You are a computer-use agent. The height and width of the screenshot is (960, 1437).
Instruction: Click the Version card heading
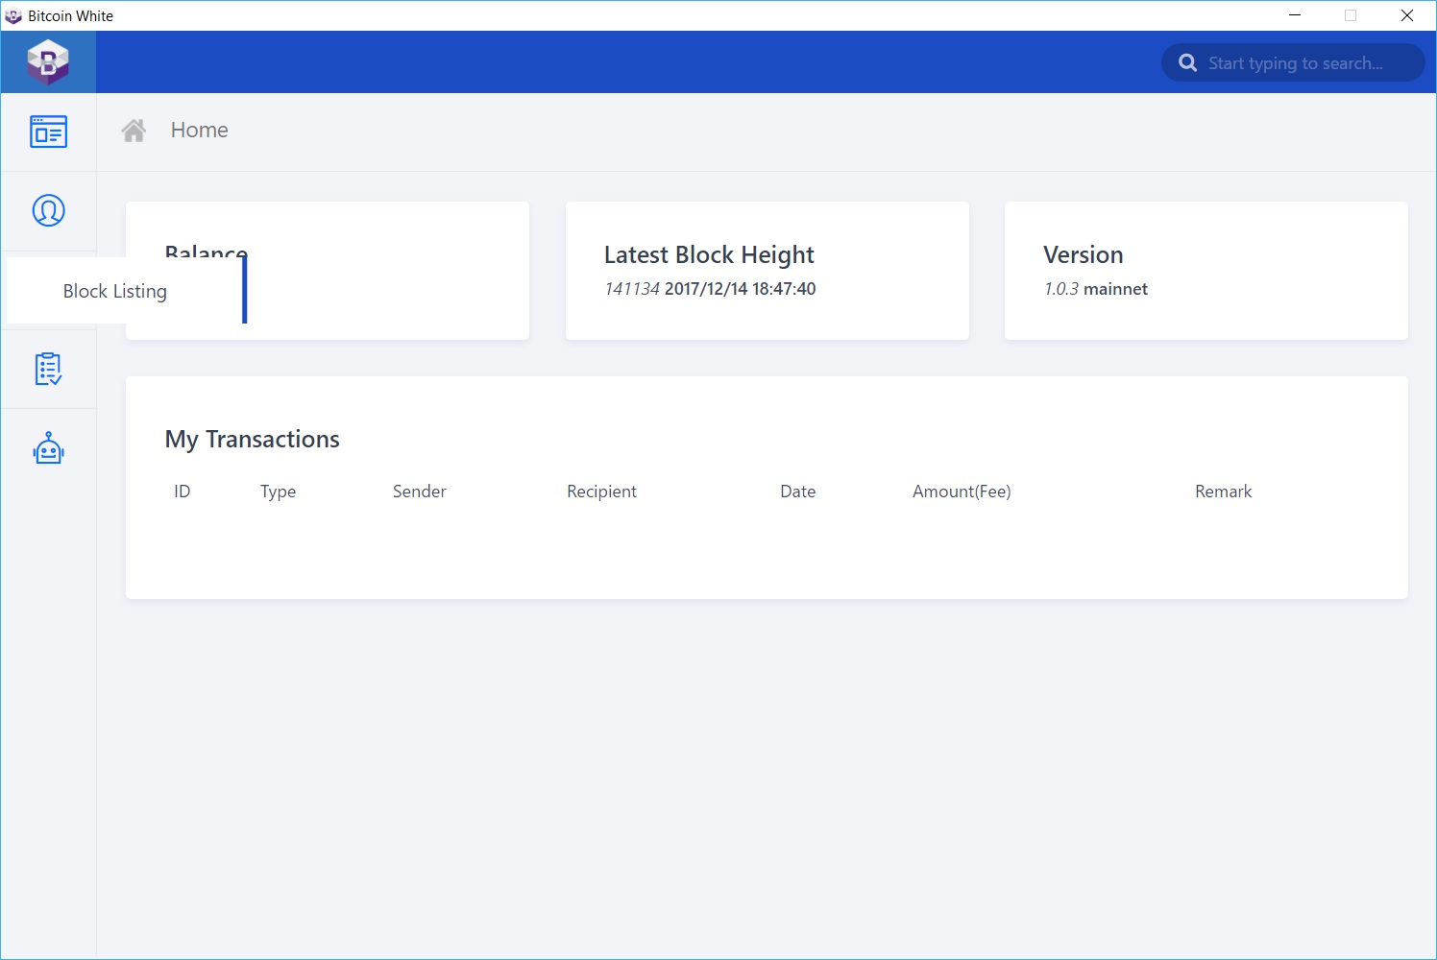(x=1084, y=254)
